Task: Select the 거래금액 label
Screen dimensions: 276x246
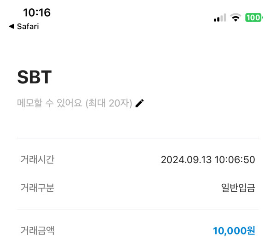Action: tap(37, 230)
